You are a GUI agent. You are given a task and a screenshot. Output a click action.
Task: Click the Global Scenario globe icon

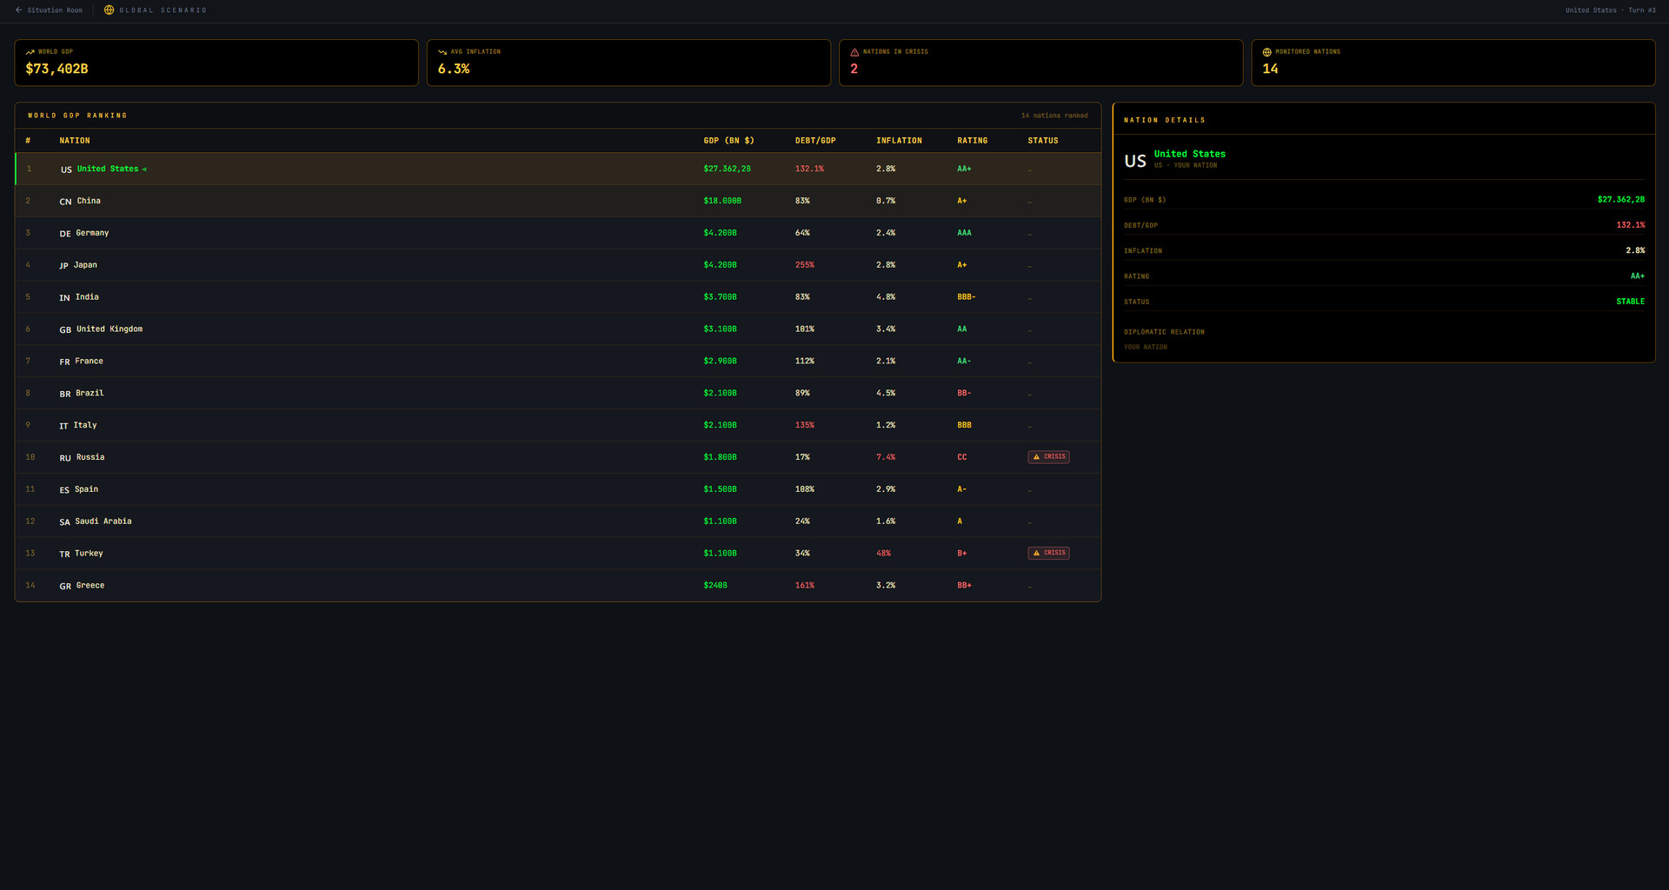(109, 10)
